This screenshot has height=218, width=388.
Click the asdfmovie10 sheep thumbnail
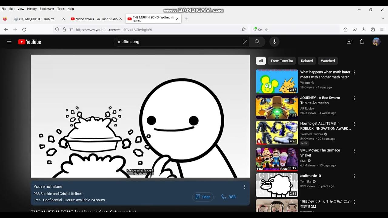pyautogui.click(x=277, y=185)
